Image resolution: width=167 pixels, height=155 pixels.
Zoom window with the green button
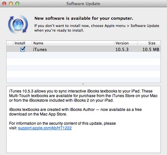click(17, 4)
